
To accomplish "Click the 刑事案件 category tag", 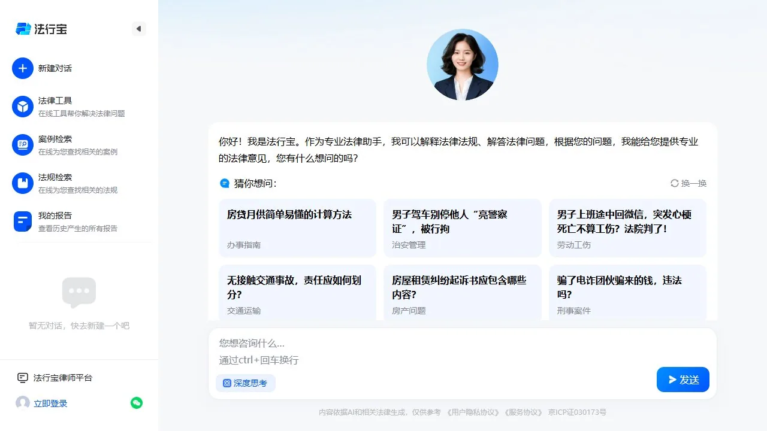I will [x=574, y=311].
